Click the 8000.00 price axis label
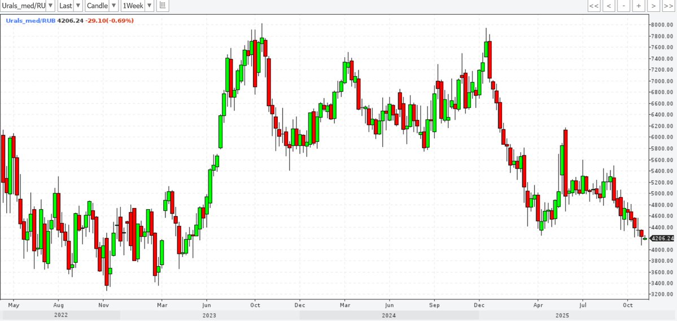 662,25
